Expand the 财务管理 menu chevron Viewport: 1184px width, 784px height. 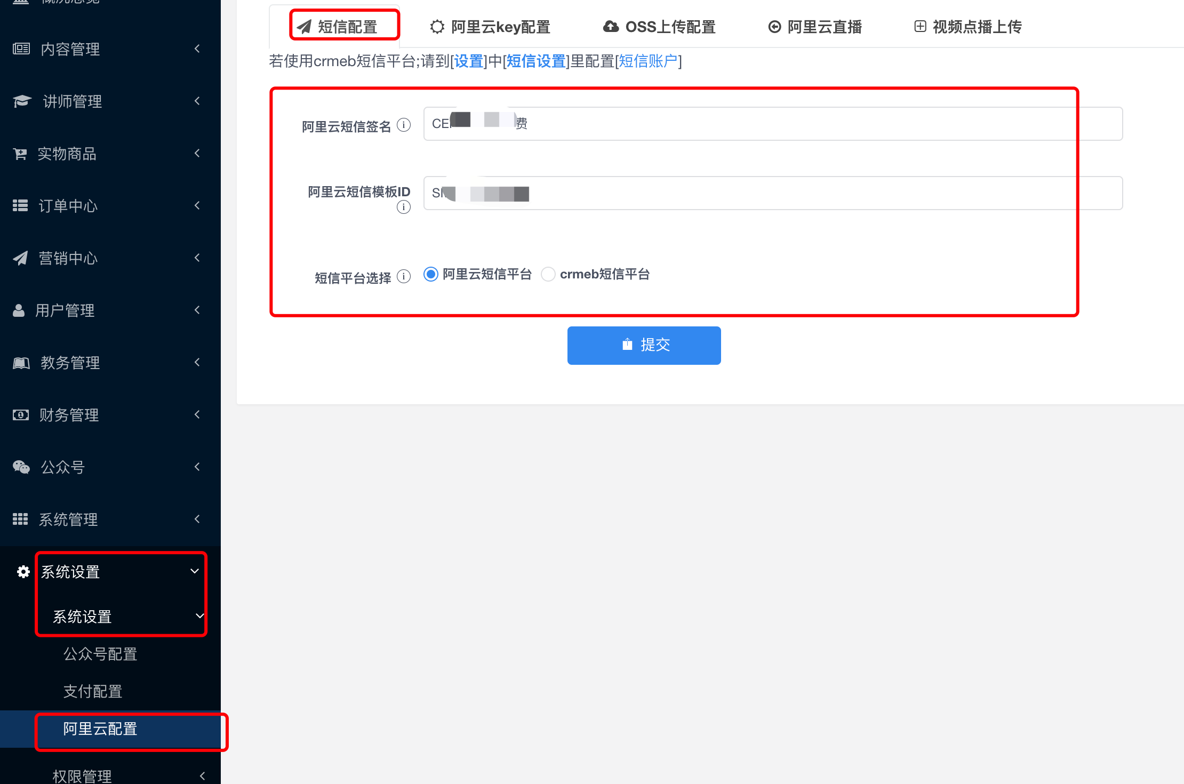click(197, 414)
